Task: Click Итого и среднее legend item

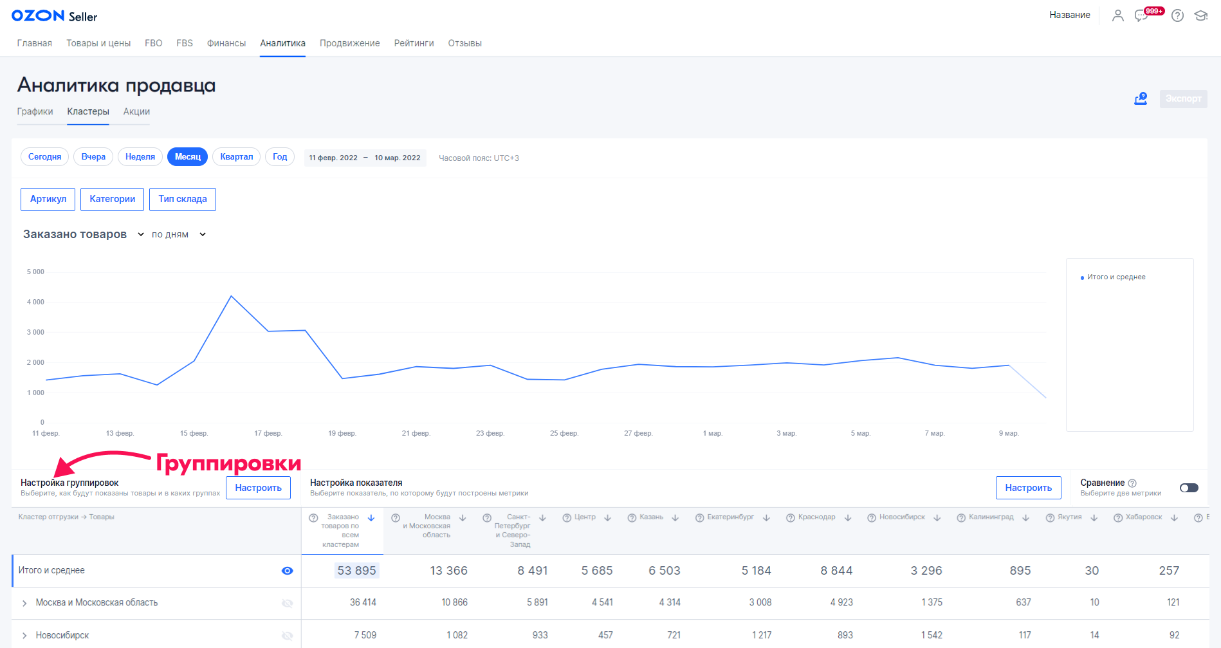Action: click(1113, 277)
